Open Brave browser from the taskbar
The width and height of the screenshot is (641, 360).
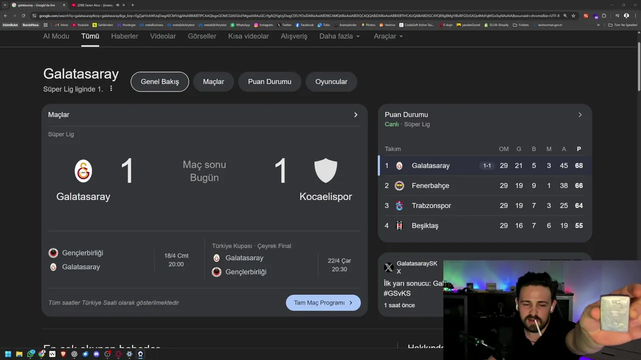tap(63, 354)
